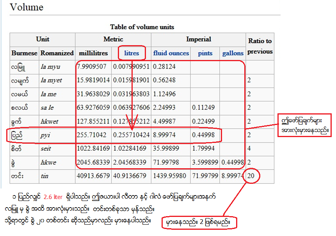Select the 35.99899 fluid ounces value
336x236 pixels.
pos(166,148)
